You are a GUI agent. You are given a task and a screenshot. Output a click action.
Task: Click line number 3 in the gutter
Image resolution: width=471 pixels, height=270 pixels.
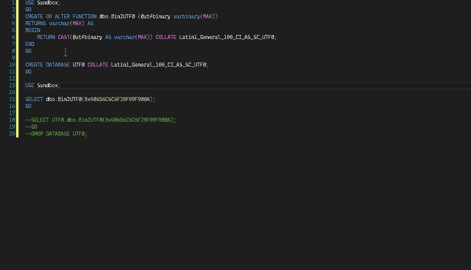point(13,16)
